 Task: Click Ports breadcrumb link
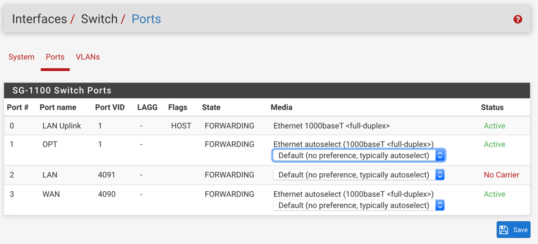(146, 19)
